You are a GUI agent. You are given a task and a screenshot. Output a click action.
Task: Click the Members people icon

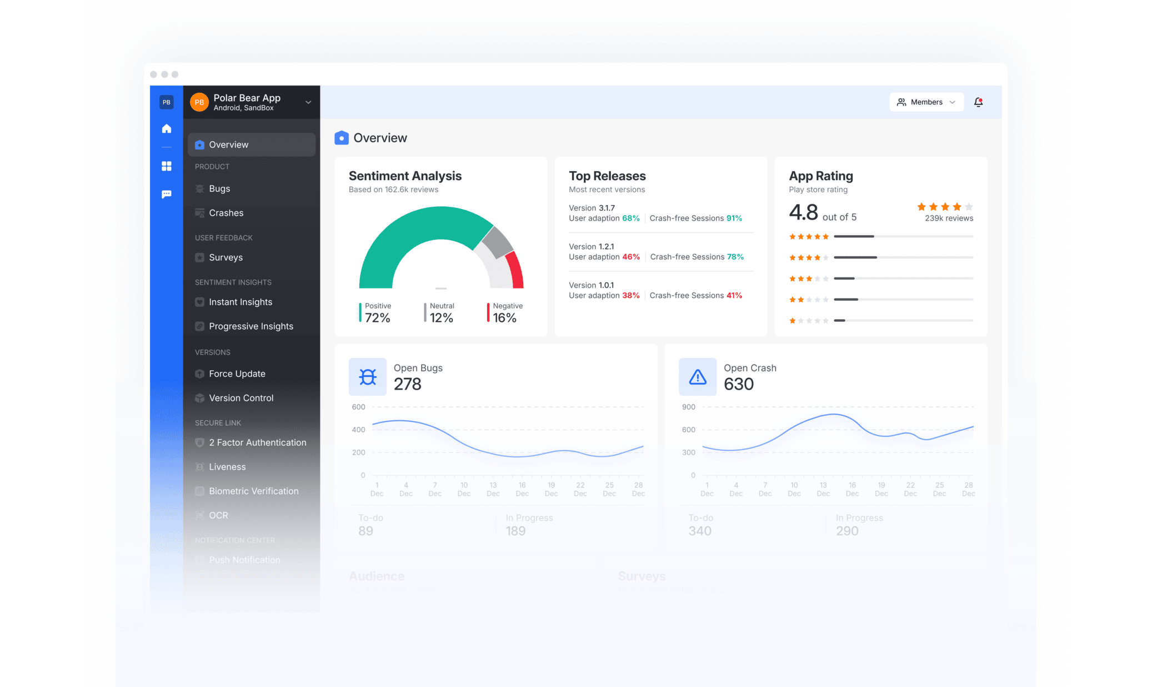coord(901,102)
